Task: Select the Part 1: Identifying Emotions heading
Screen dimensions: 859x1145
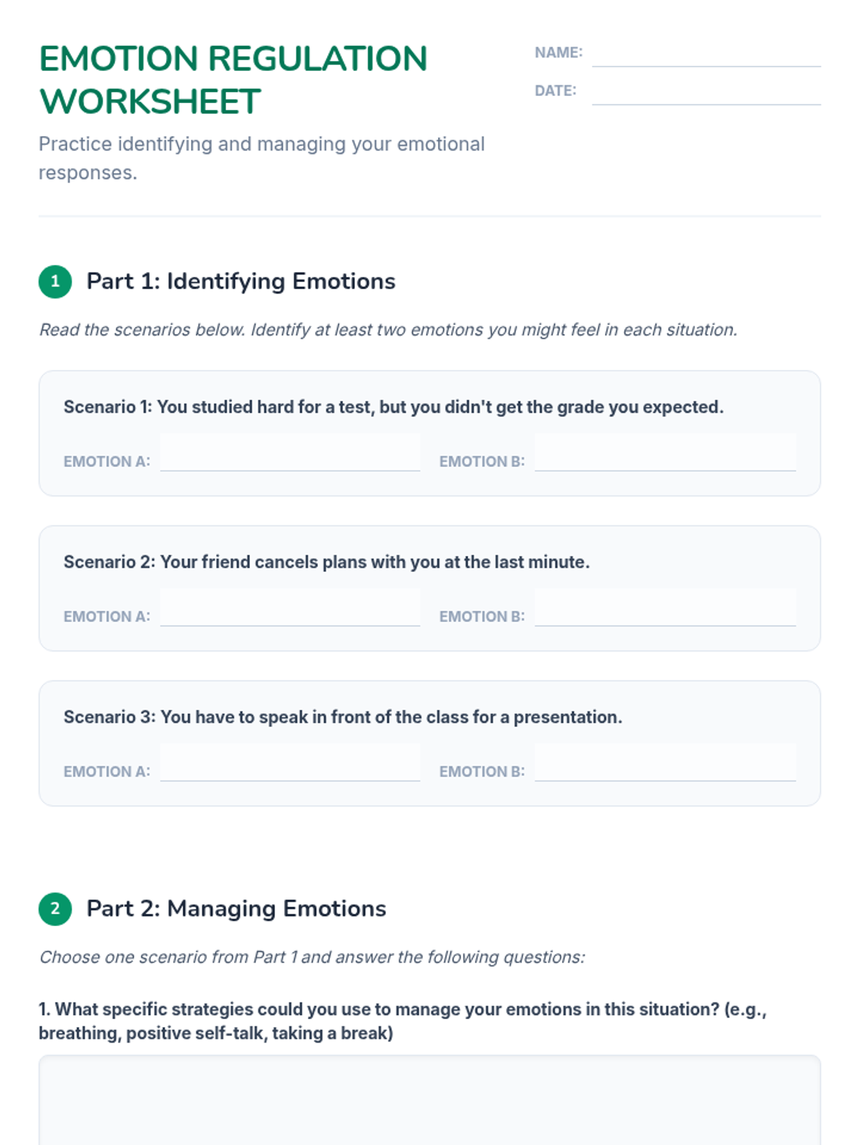Action: (x=241, y=281)
